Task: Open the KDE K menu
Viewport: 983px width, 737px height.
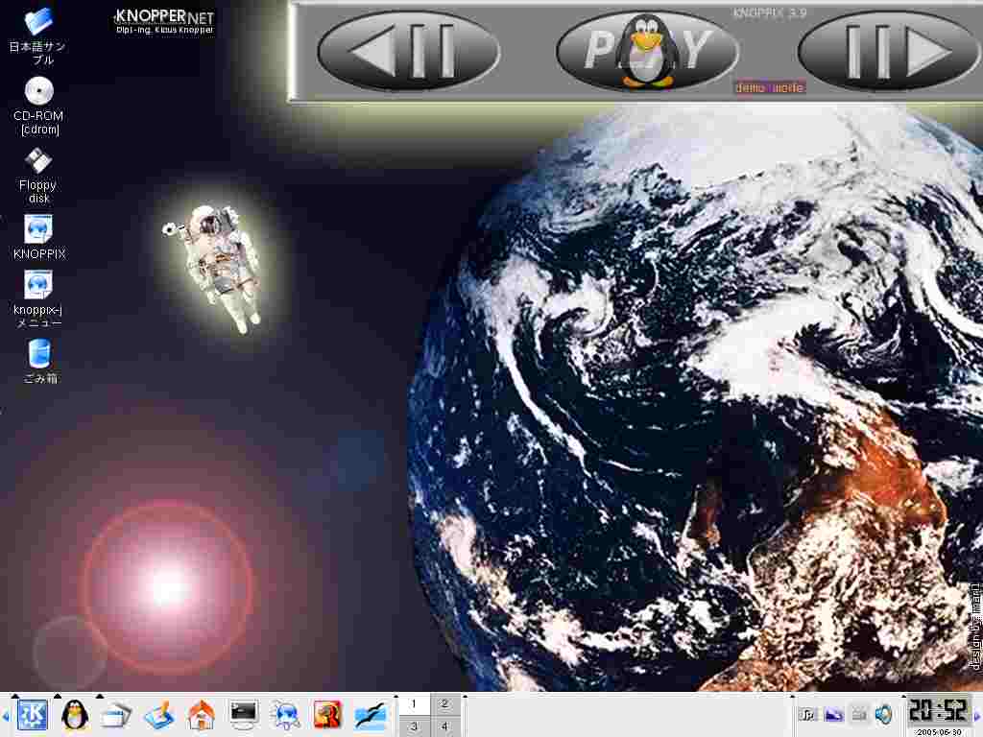Action: 32,715
